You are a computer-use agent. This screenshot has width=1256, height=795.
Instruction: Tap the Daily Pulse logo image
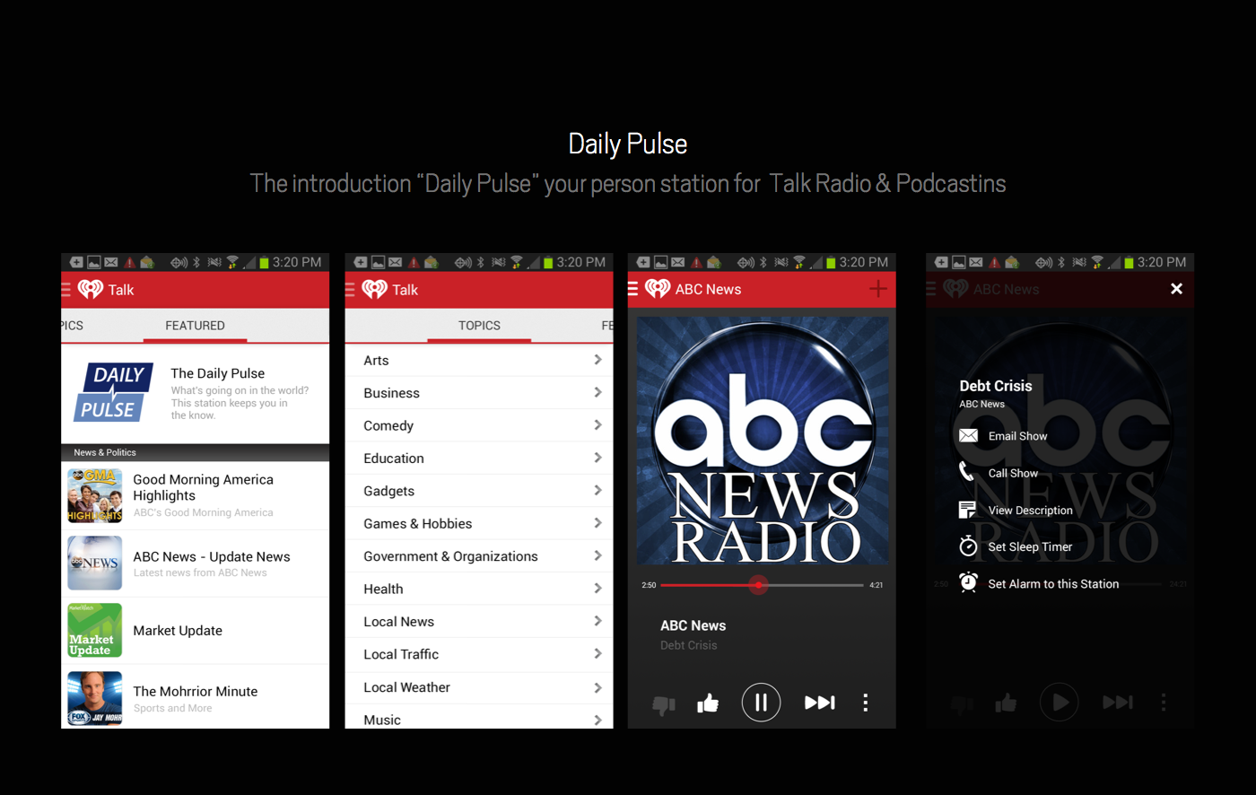click(x=114, y=392)
